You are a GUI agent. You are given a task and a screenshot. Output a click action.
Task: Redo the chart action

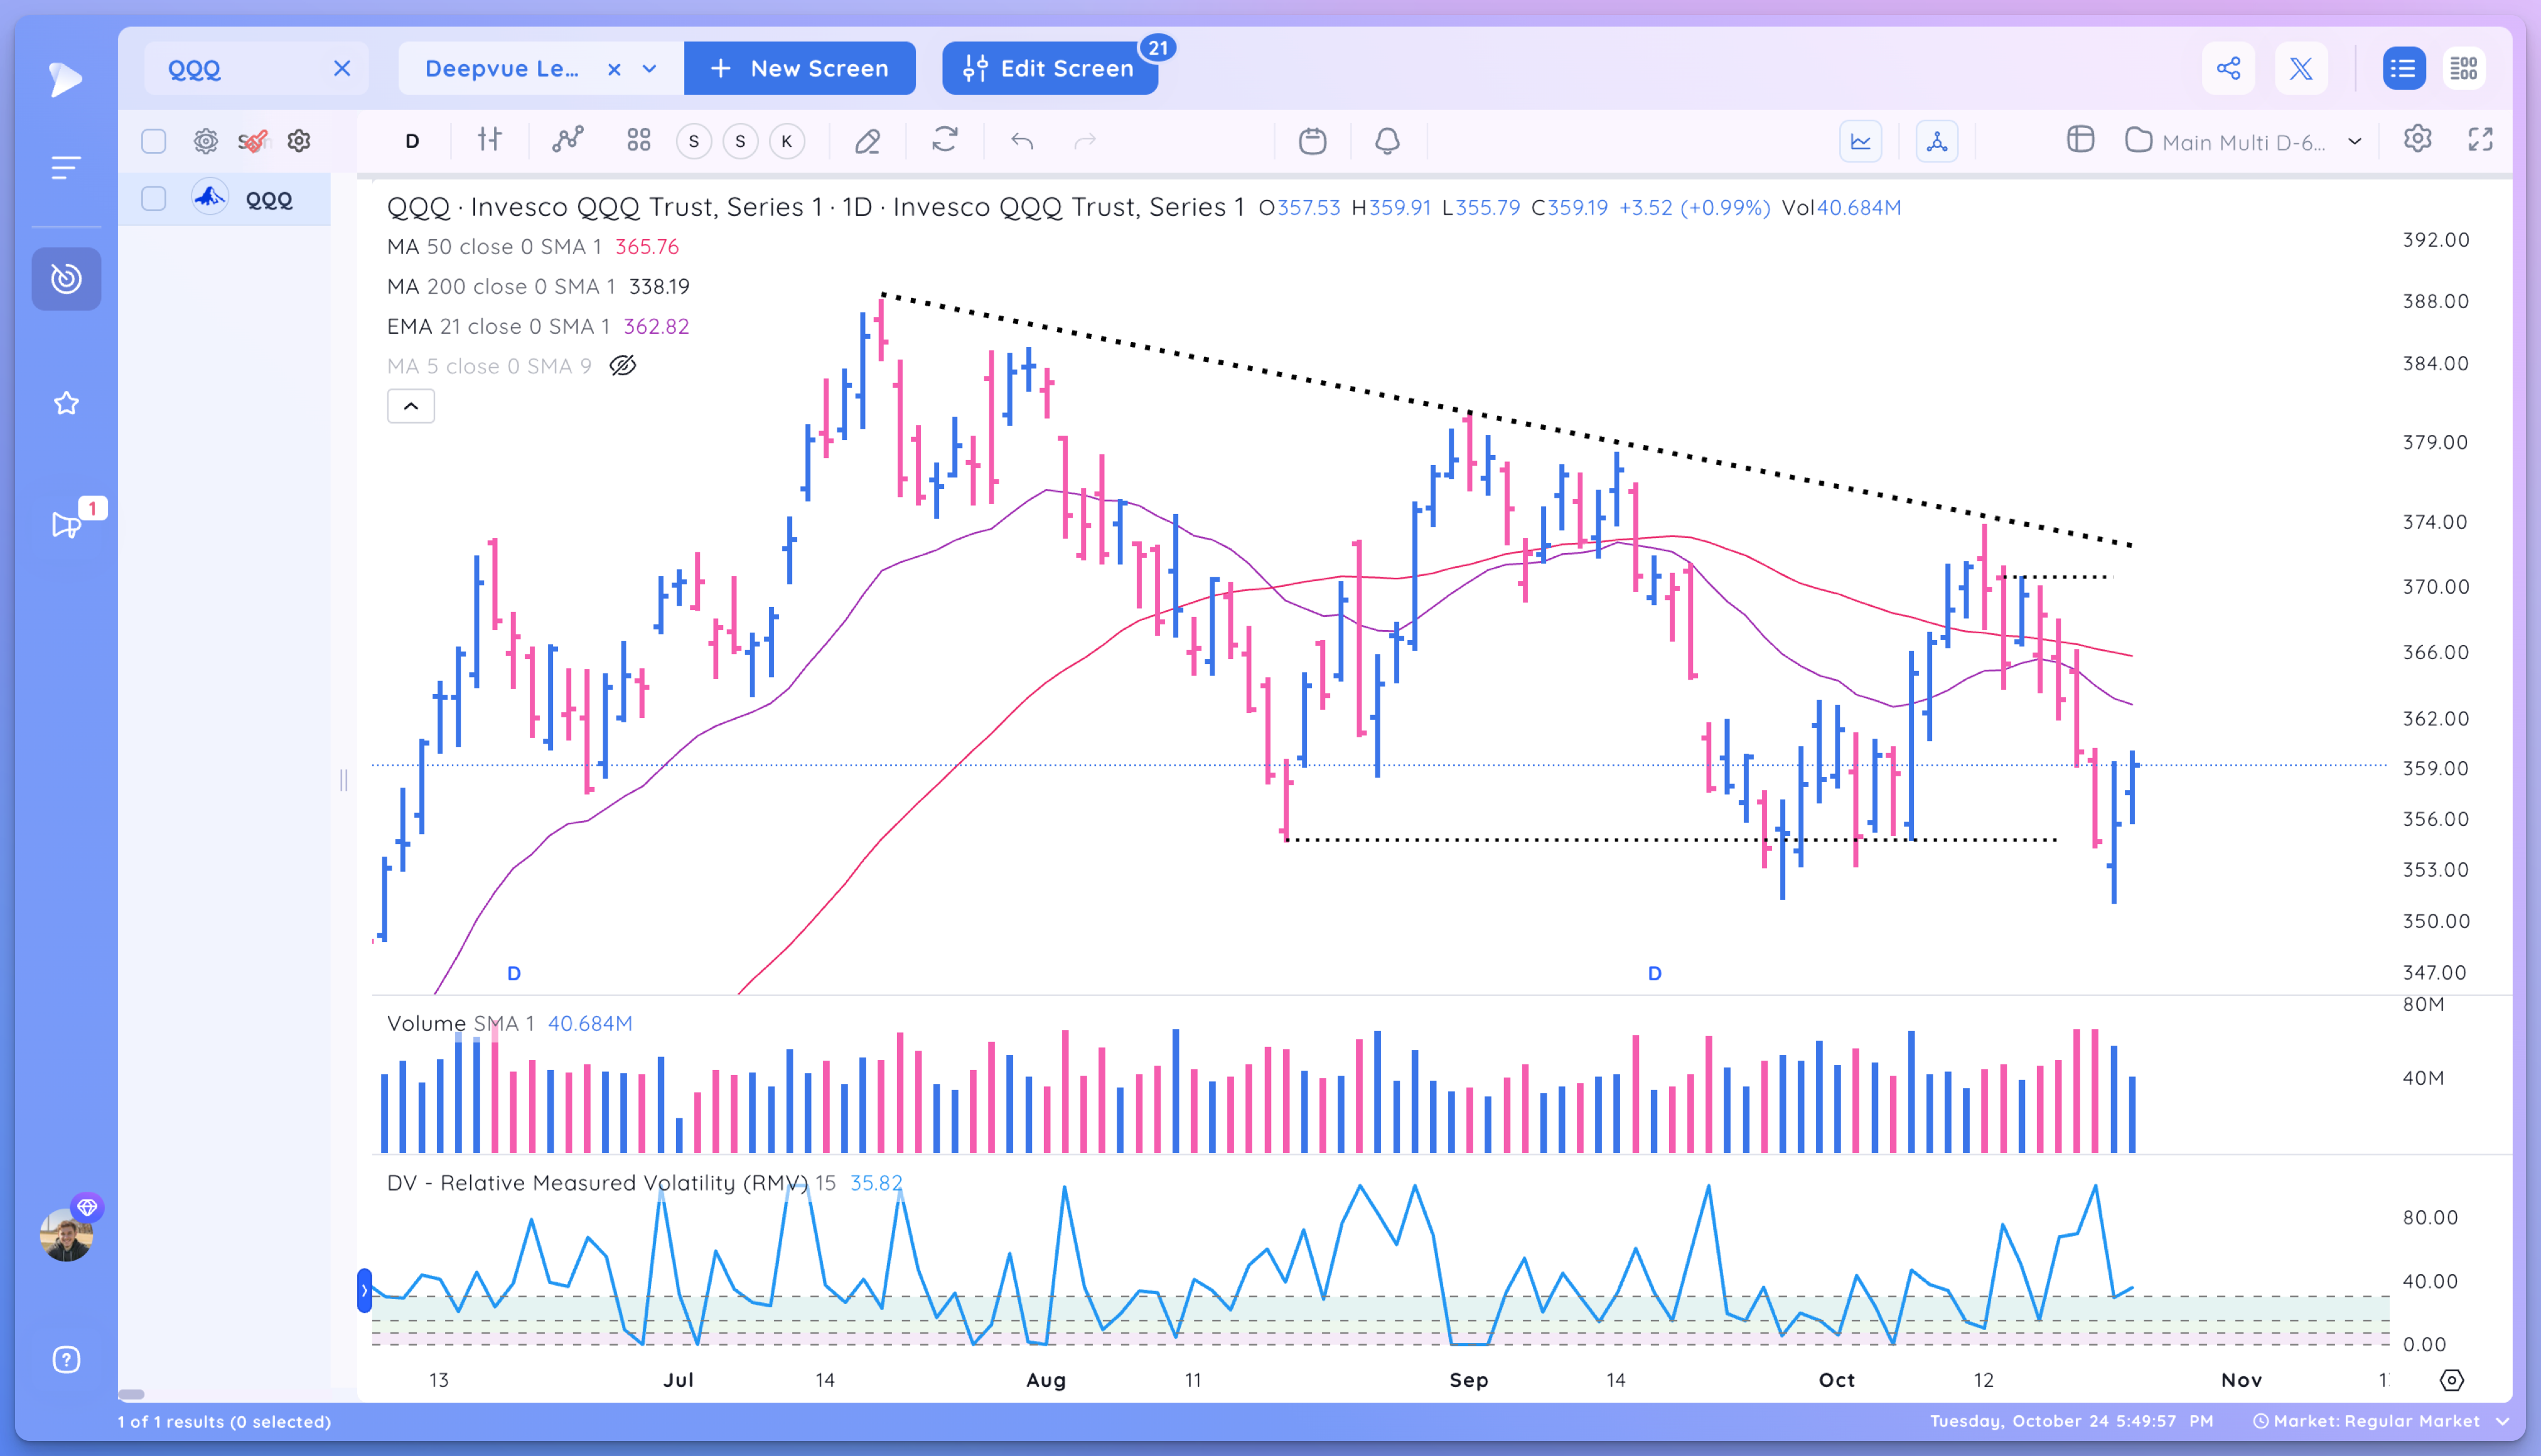1085,141
